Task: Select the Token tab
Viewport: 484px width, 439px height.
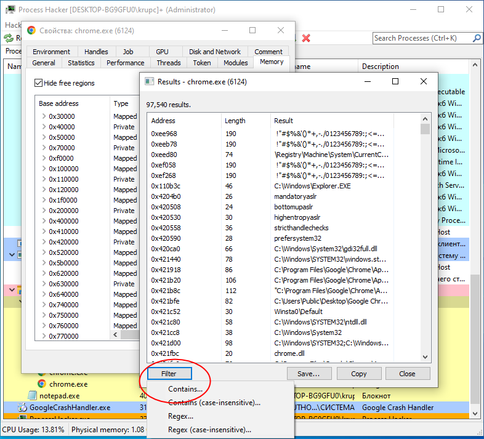Action: (202, 63)
